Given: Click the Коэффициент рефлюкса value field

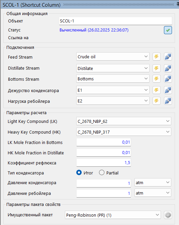Looking at the screenshot, I should click(x=104, y=163).
